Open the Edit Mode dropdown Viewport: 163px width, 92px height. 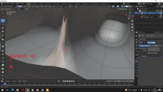click(10, 6)
